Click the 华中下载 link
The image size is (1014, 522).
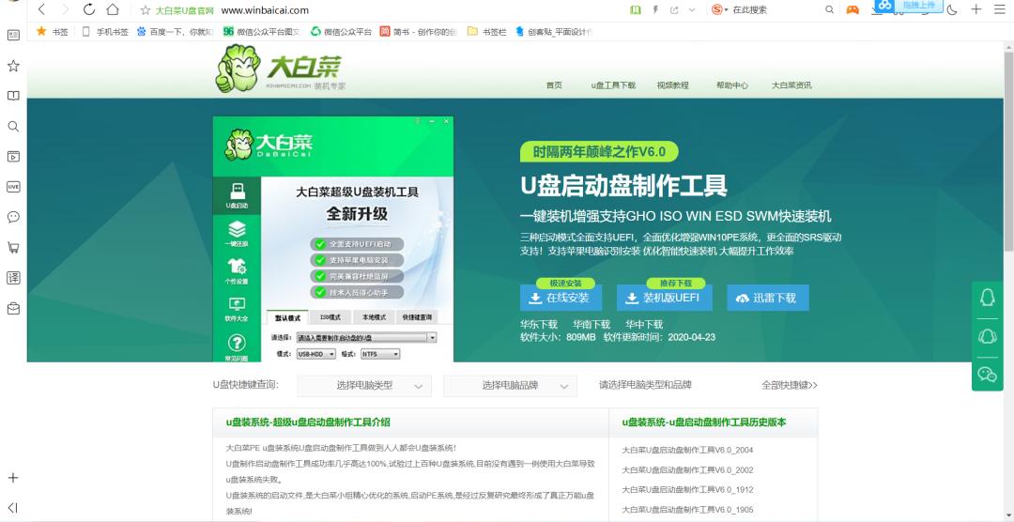(x=643, y=324)
